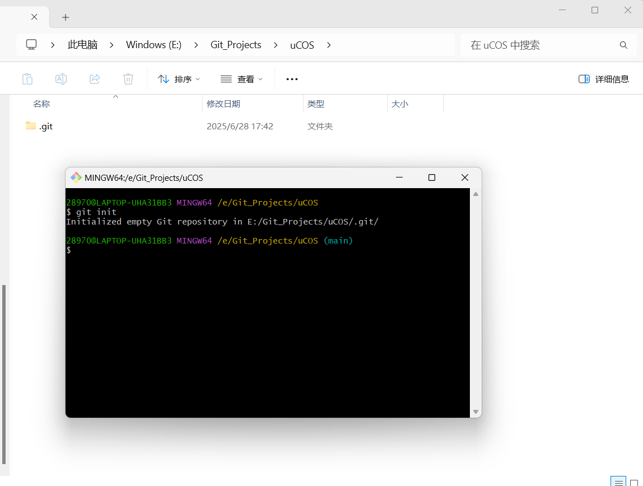The height and width of the screenshot is (486, 643).
Task: Expand chevron after the computer icon
Action: 53,45
